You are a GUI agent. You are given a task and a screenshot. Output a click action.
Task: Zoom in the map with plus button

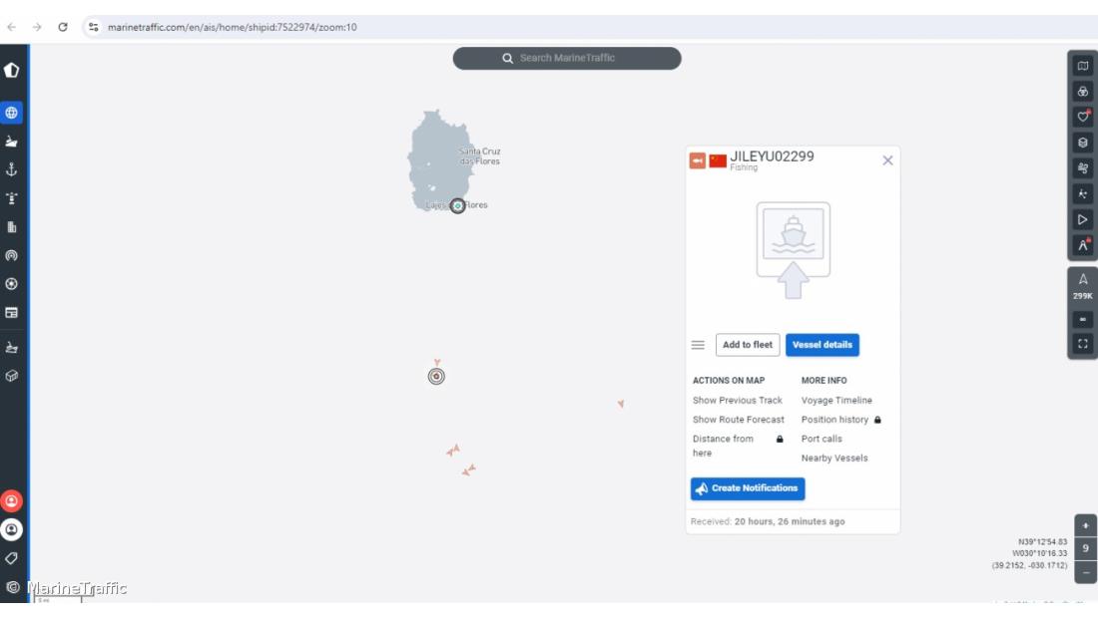(x=1085, y=525)
